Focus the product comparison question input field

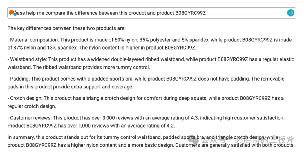click(152, 13)
